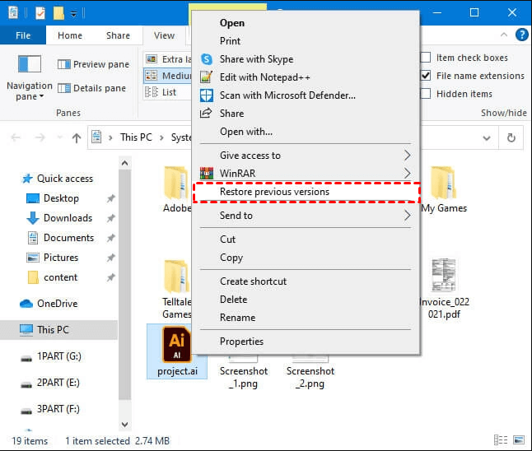Click the chevron after This PC in address bar
Image resolution: width=532 pixels, height=451 pixels.
161,137
